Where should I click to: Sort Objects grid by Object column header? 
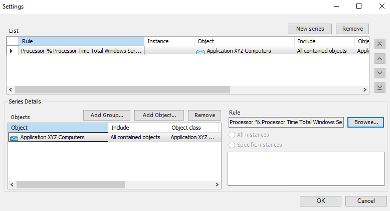[58, 128]
